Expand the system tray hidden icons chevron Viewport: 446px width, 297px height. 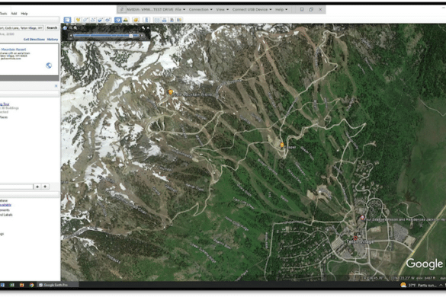441,285
